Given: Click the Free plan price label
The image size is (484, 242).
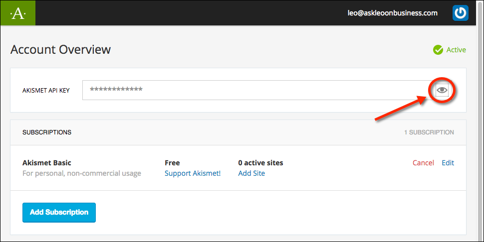Looking at the screenshot, I should point(172,163).
